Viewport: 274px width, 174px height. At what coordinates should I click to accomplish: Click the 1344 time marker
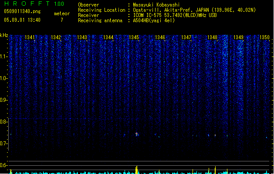pyautogui.click(x=108, y=37)
